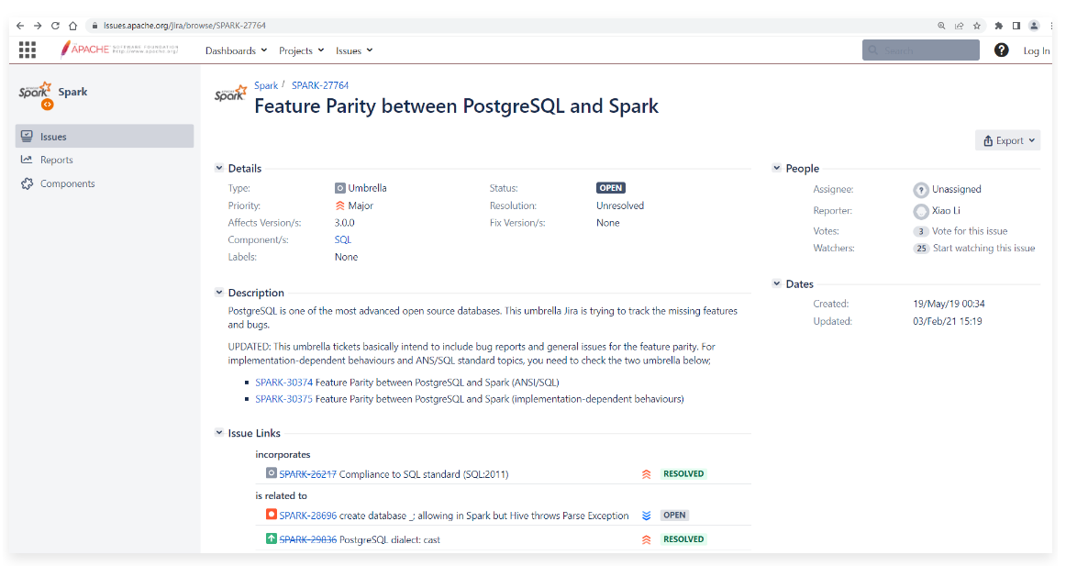Viewport: 1077px width, 566px height.
Task: Click browser zoom magnifier icon
Action: pos(941,26)
